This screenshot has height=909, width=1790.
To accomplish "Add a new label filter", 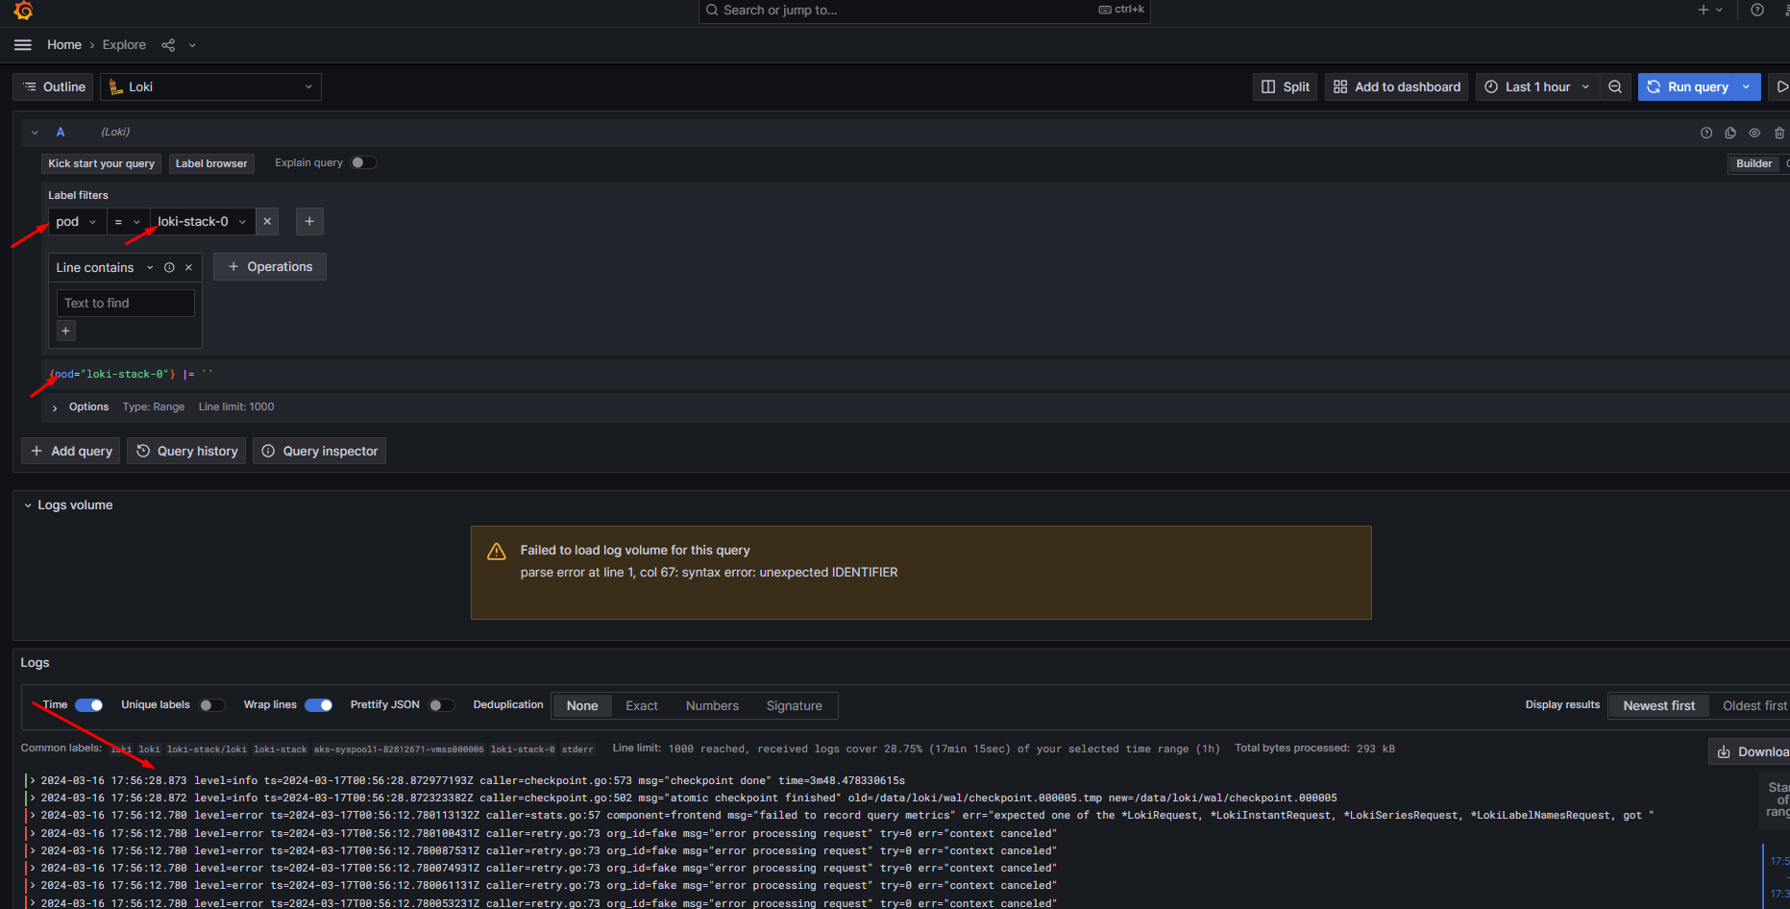I will click(x=309, y=221).
